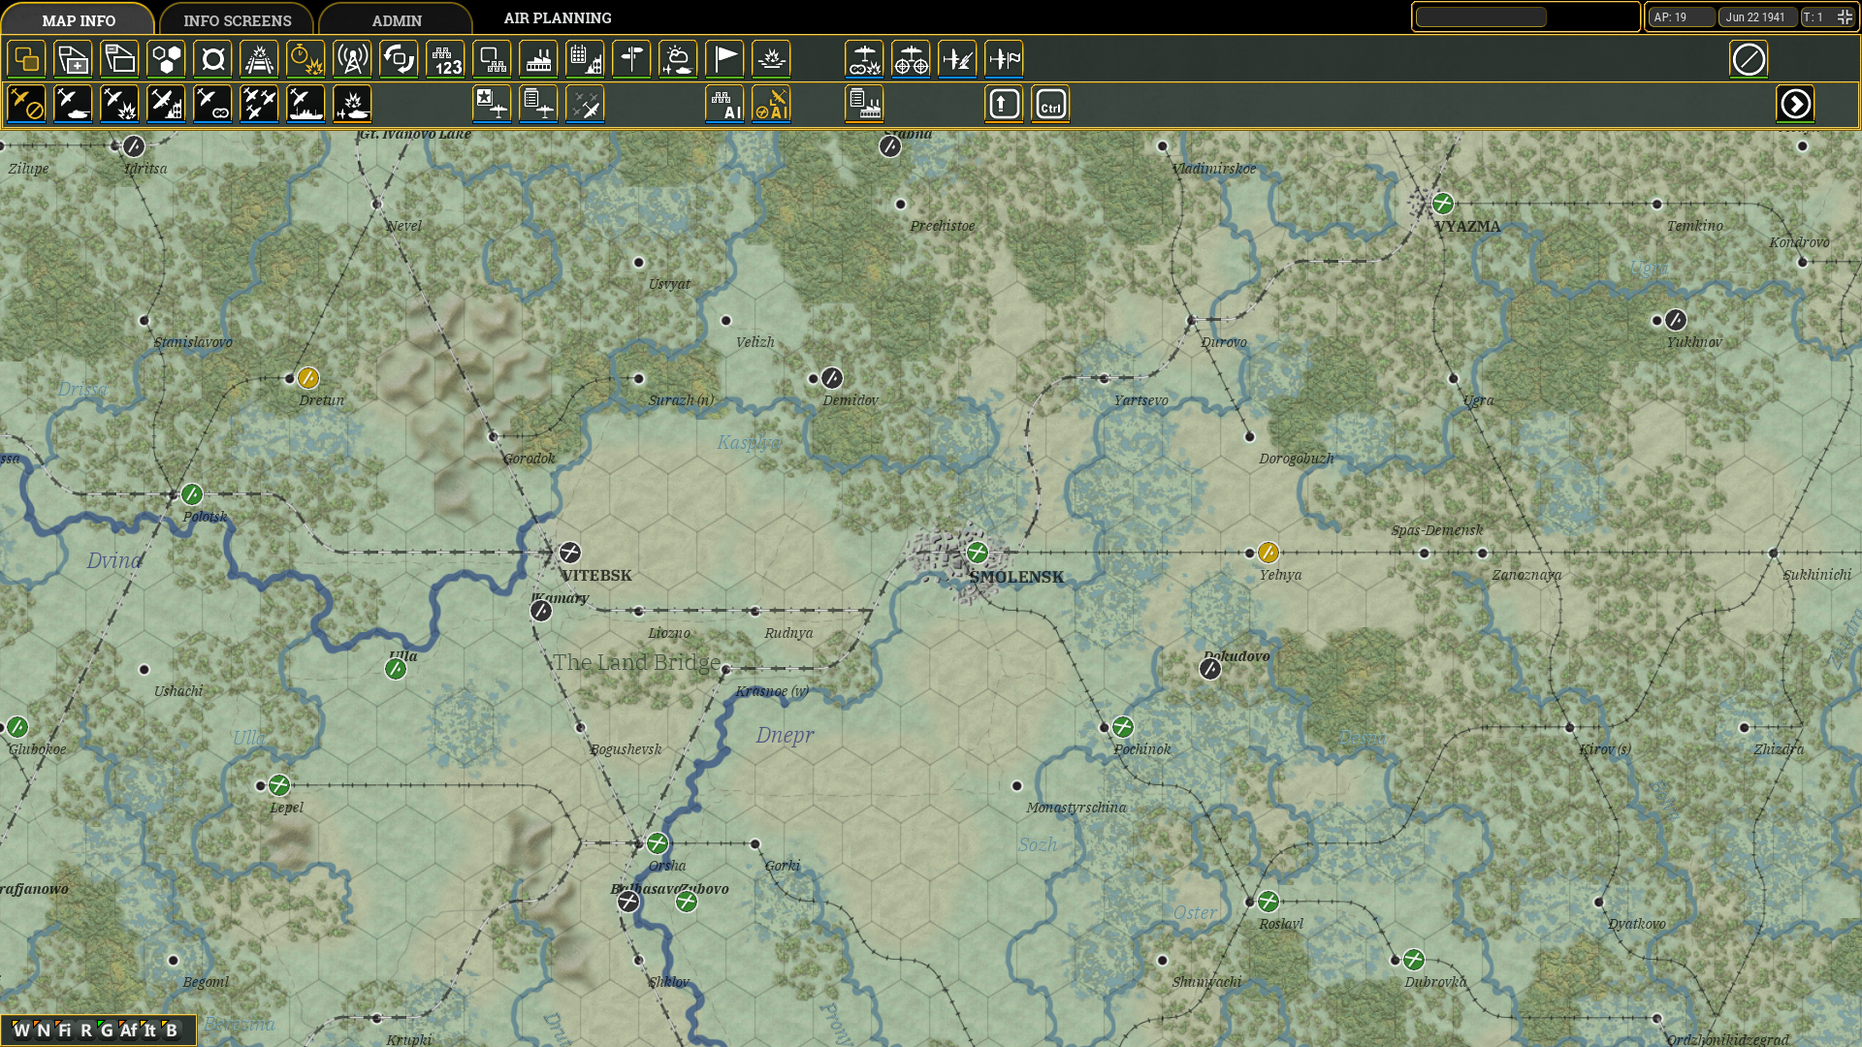Click the AP: 19 indicator

pyautogui.click(x=1681, y=16)
